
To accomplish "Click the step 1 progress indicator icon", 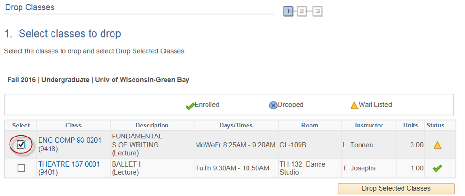I will (x=288, y=11).
